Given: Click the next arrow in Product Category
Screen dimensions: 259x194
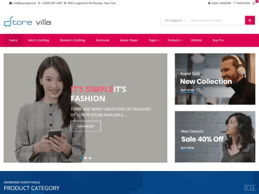Looking at the screenshot, I should [x=253, y=188].
